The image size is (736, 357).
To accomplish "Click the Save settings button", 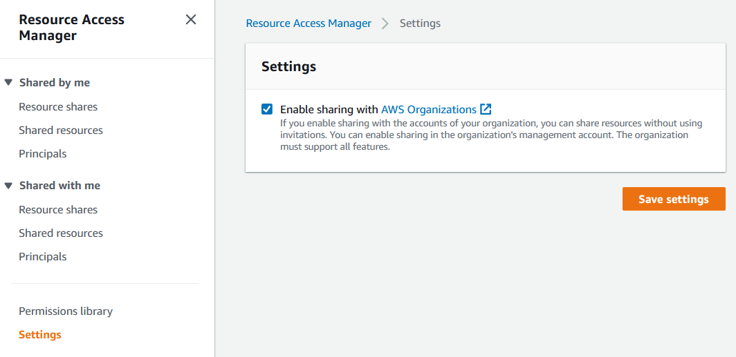I will coord(673,199).
